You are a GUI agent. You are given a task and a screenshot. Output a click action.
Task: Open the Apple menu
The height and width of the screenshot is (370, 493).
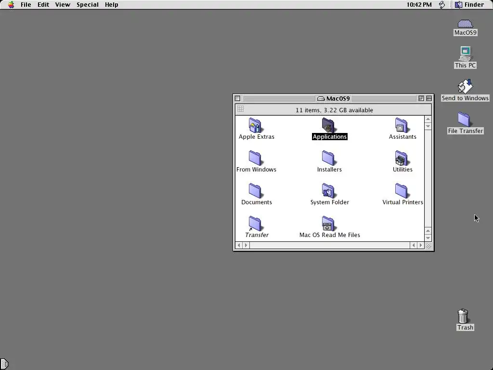11,5
